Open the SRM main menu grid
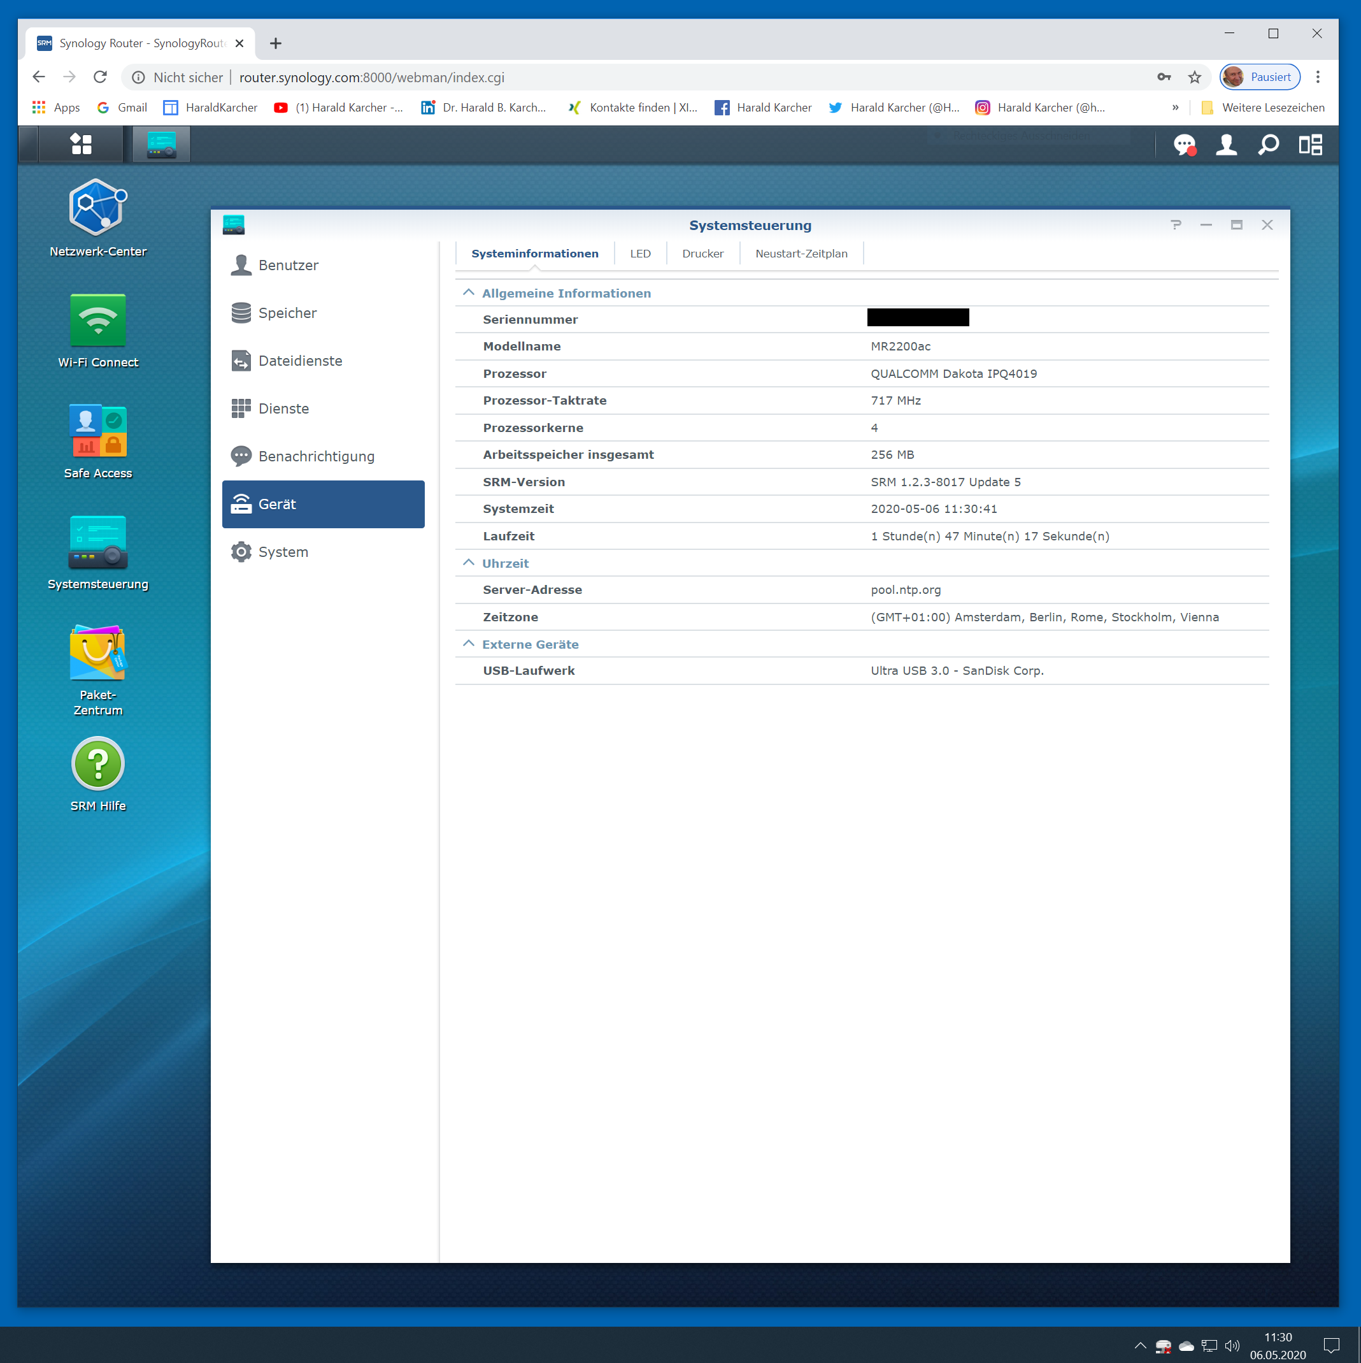 click(81, 144)
